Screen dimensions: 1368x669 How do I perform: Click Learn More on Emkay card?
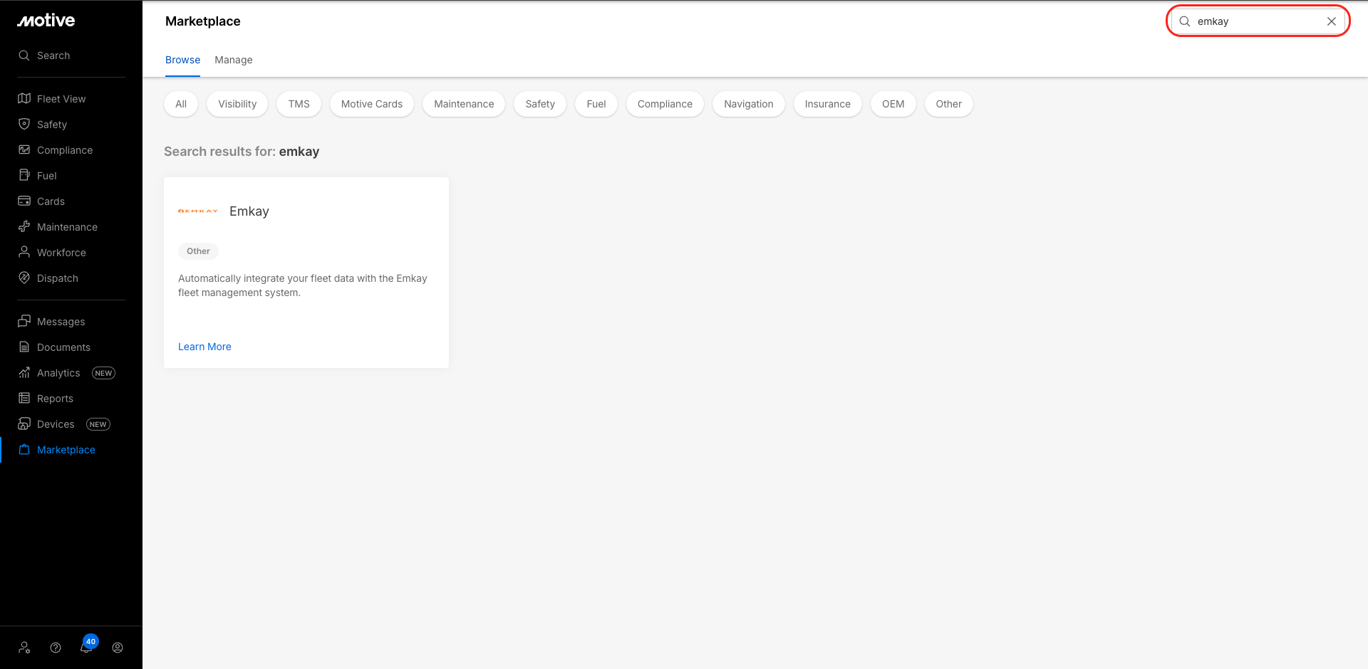point(204,347)
